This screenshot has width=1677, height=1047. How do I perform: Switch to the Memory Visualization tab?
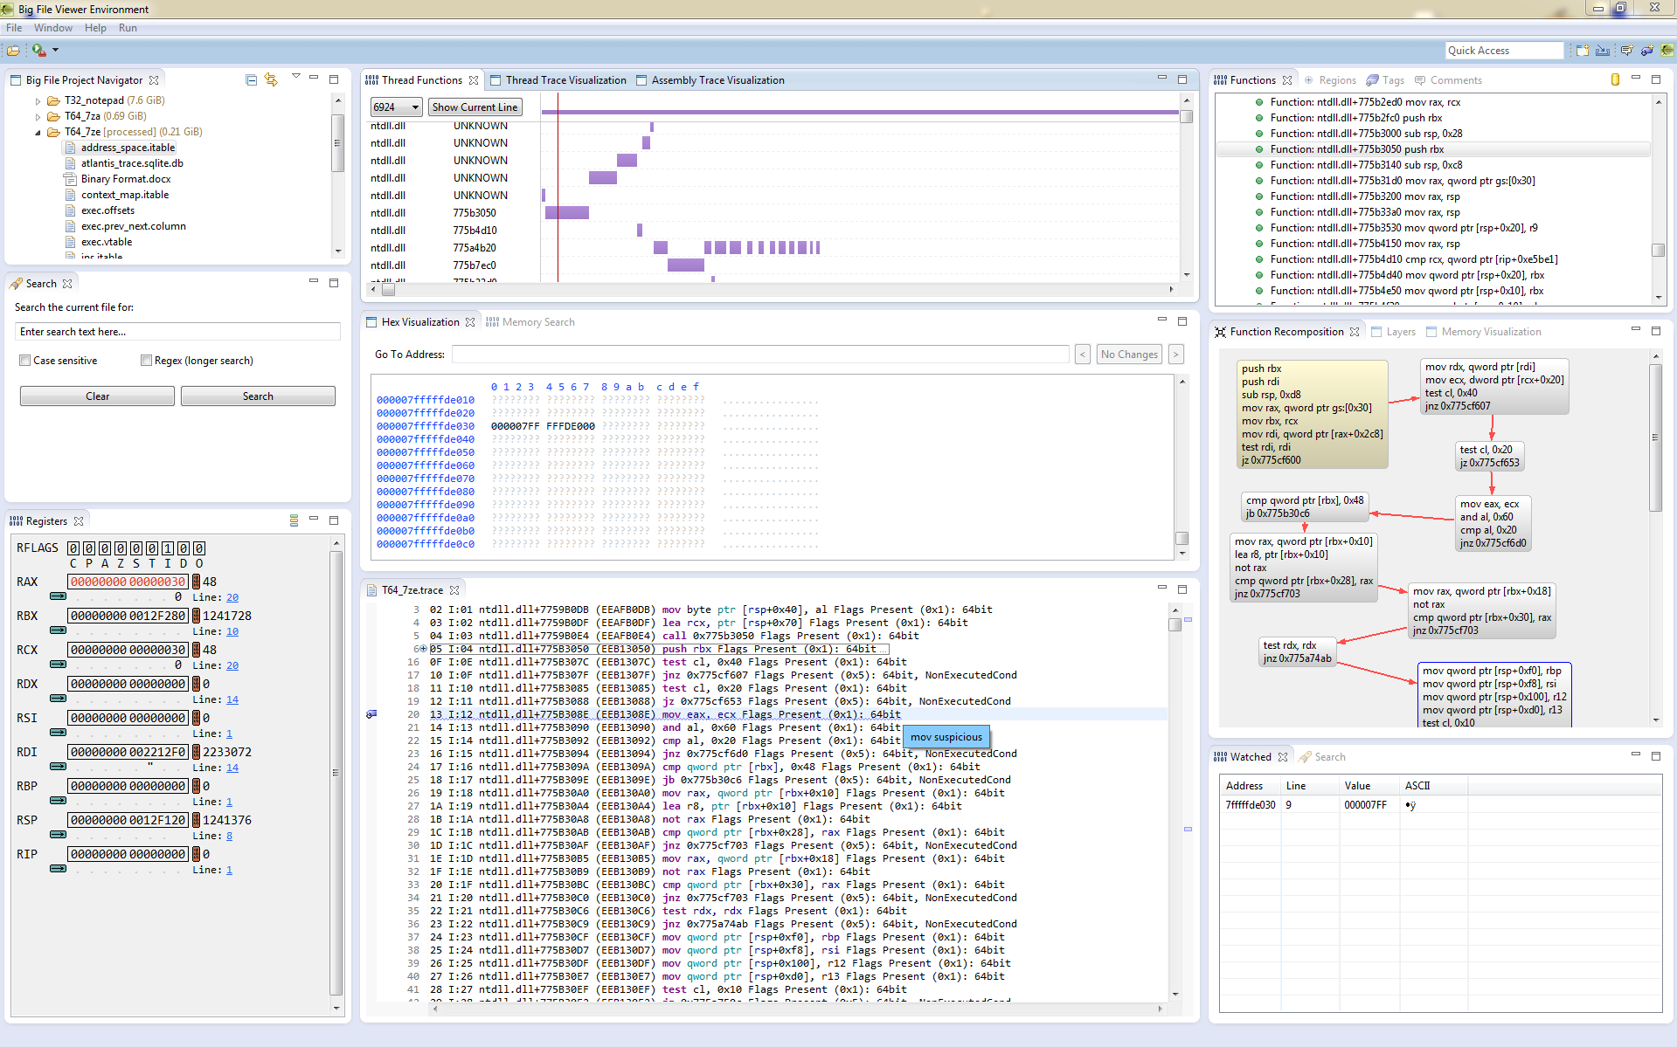[1484, 332]
